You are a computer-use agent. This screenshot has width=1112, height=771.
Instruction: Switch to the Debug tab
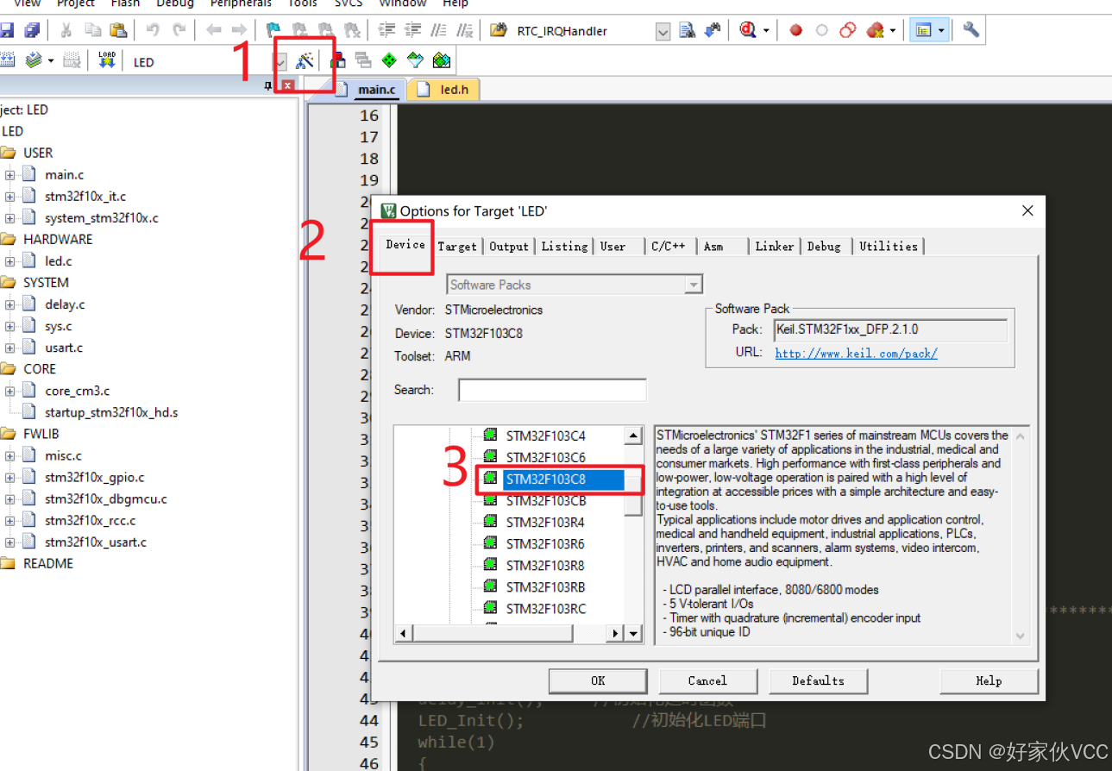click(824, 247)
